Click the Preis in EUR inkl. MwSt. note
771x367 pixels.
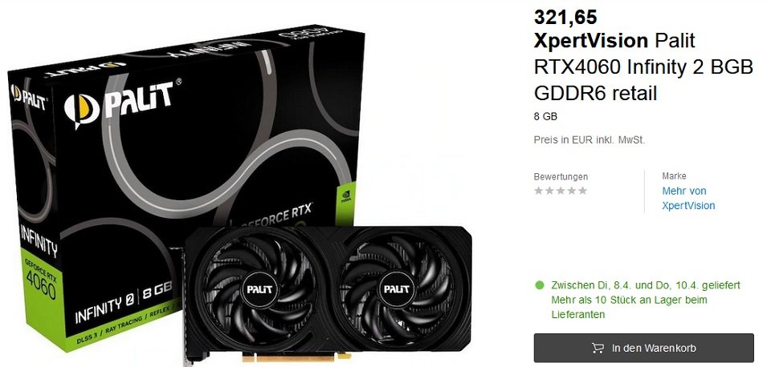coord(589,140)
